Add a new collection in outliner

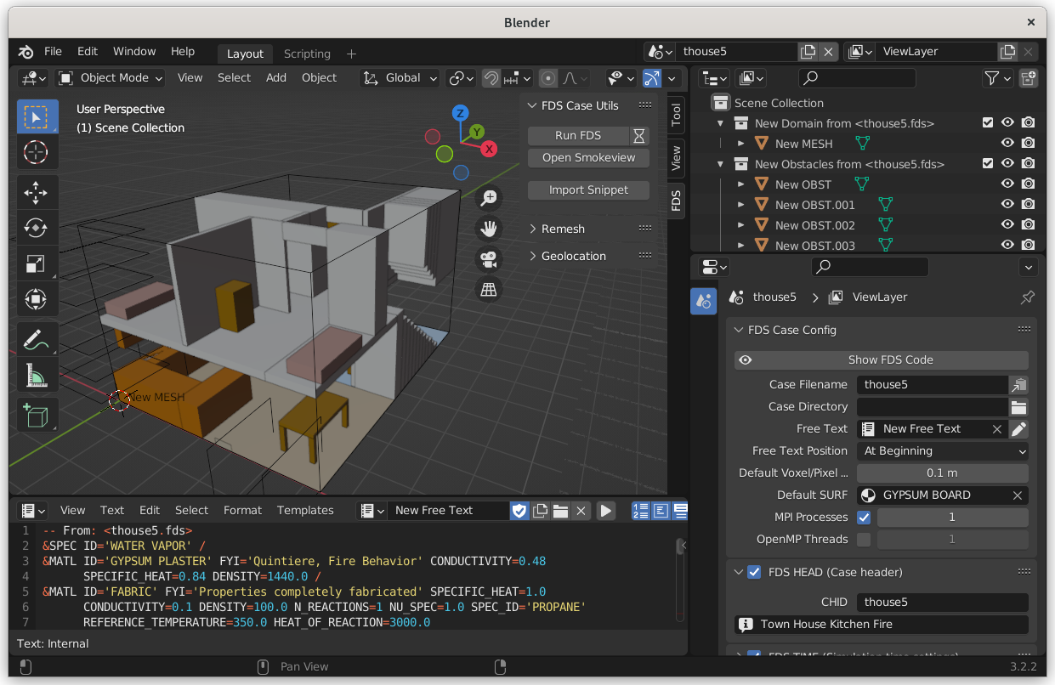click(x=1028, y=78)
